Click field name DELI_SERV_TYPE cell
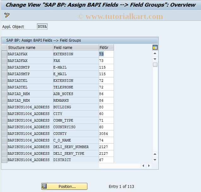This screenshot has width=201, height=192. click(x=76, y=154)
